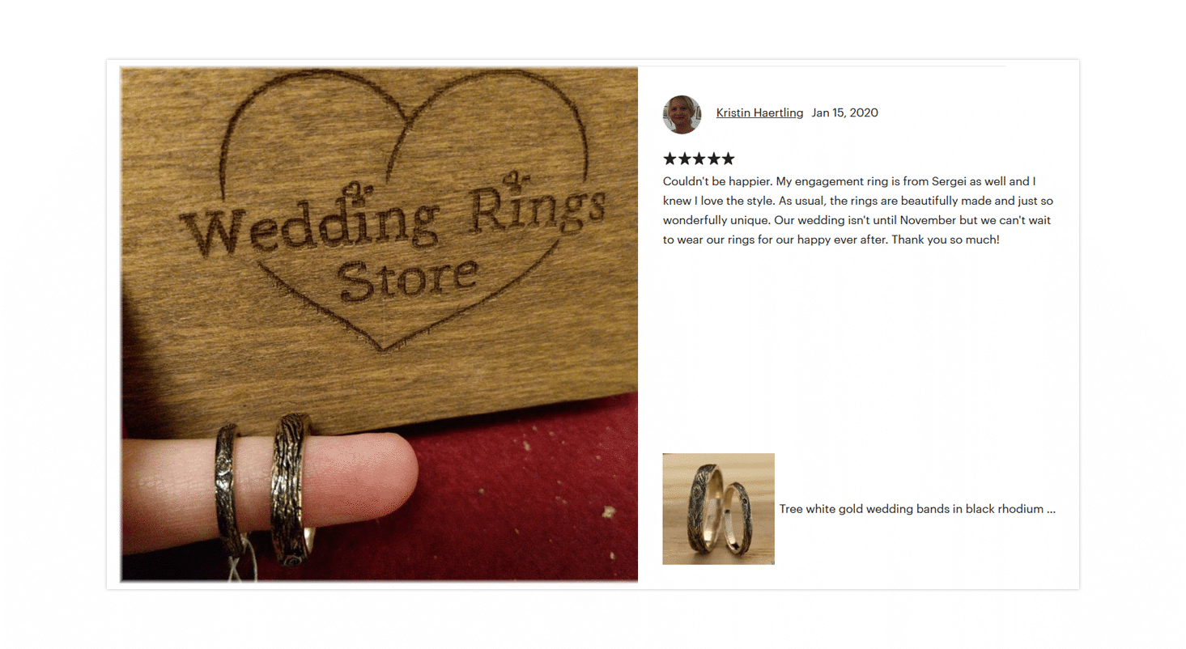
Task: View the wedding bands product thumbnail
Action: tap(718, 508)
